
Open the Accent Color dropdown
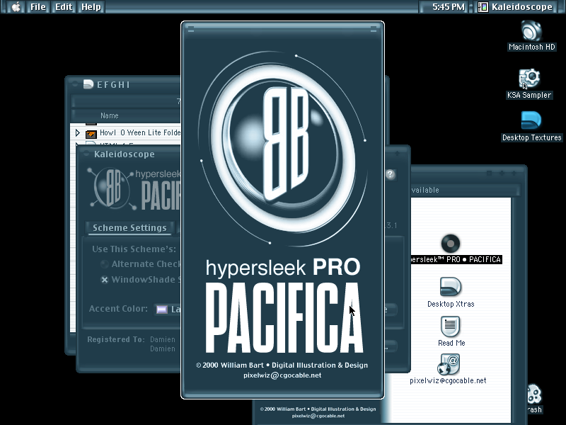point(168,310)
